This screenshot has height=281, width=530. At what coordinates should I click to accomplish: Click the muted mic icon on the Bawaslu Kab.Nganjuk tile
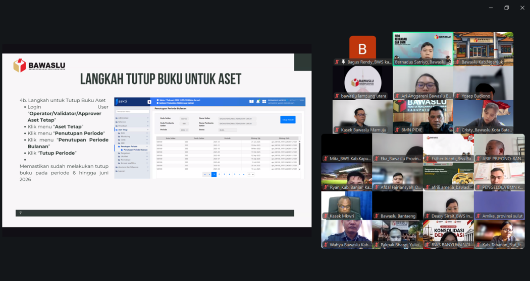(457, 62)
